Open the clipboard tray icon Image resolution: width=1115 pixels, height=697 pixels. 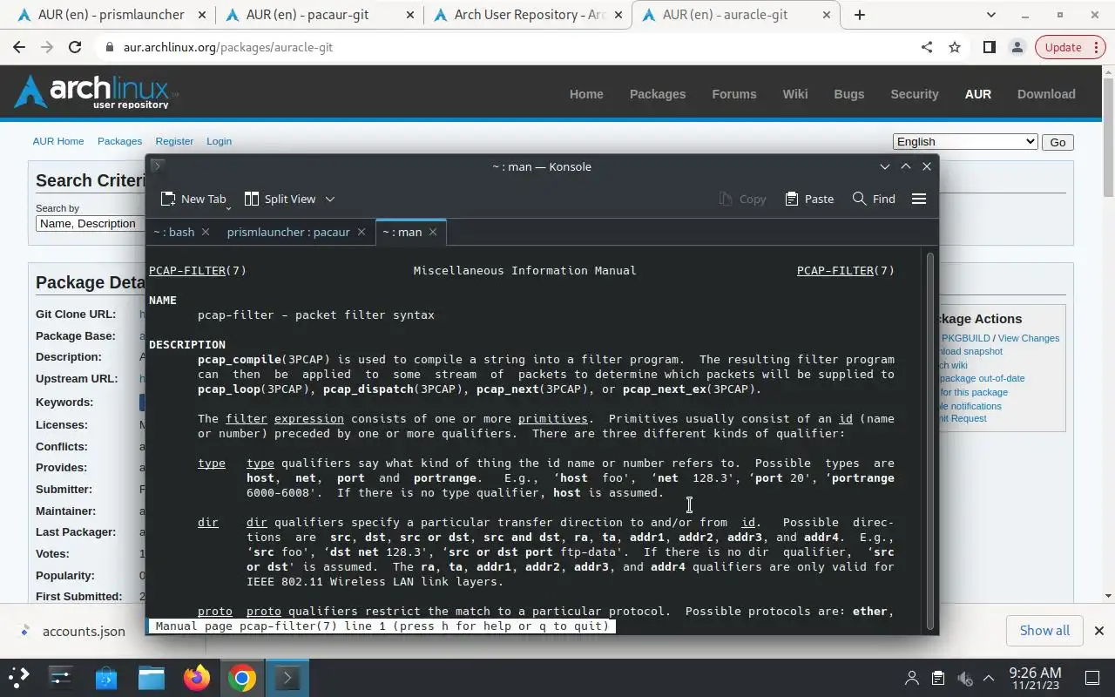pyautogui.click(x=938, y=678)
